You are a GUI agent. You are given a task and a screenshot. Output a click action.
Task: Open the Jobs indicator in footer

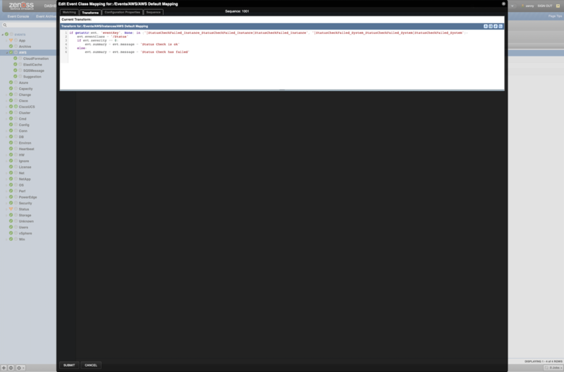click(x=552, y=368)
